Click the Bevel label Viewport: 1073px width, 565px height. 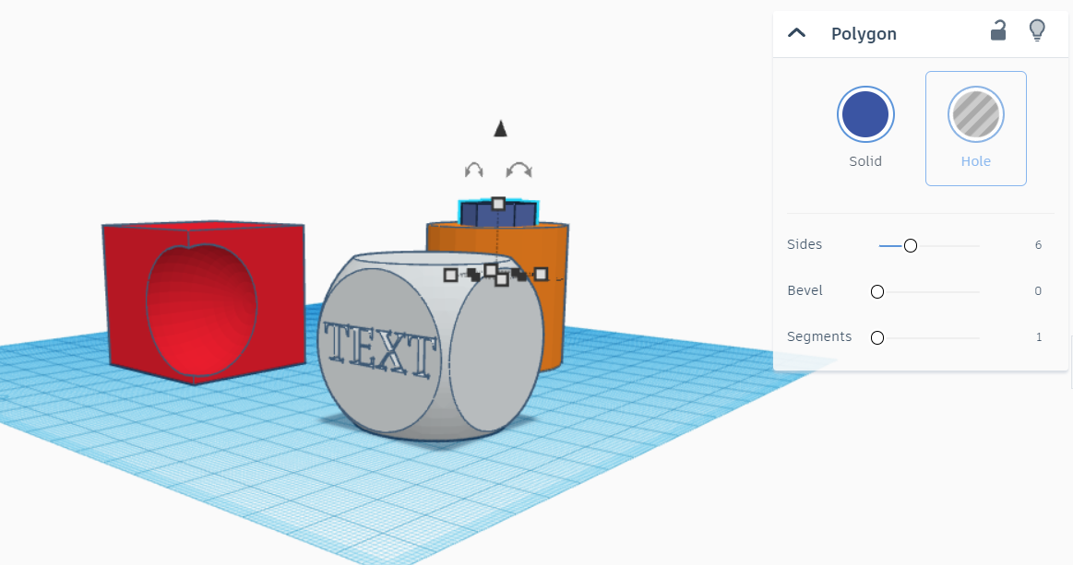tap(805, 290)
